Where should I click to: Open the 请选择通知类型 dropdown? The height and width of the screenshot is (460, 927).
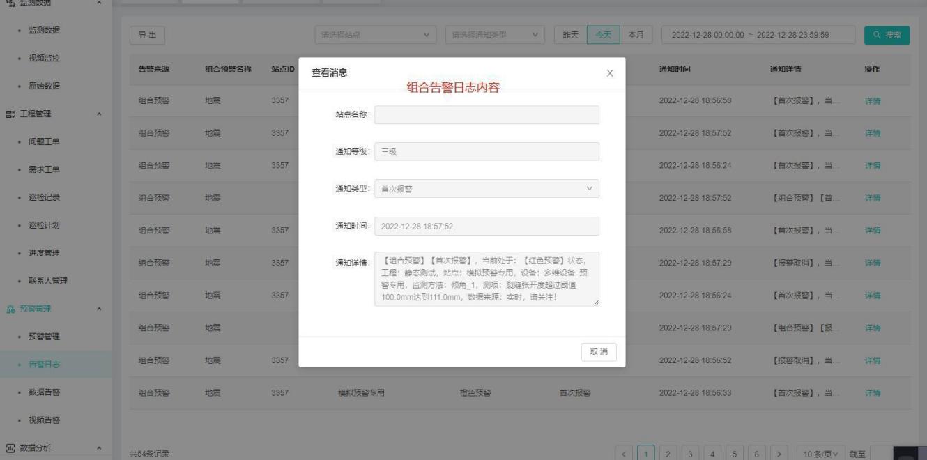coord(494,35)
